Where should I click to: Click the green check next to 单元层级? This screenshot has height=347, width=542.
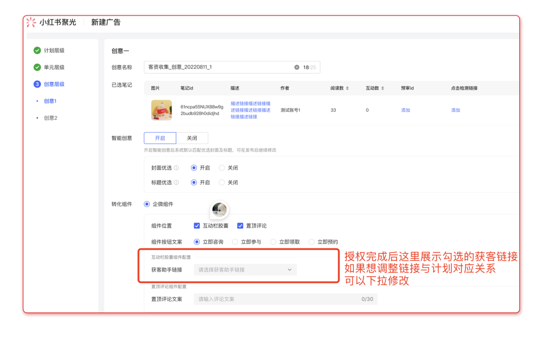(x=37, y=67)
